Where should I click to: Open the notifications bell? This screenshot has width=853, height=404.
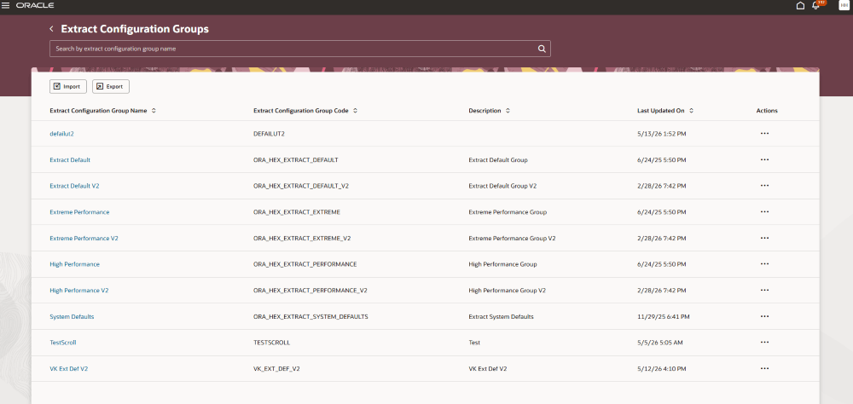click(815, 5)
